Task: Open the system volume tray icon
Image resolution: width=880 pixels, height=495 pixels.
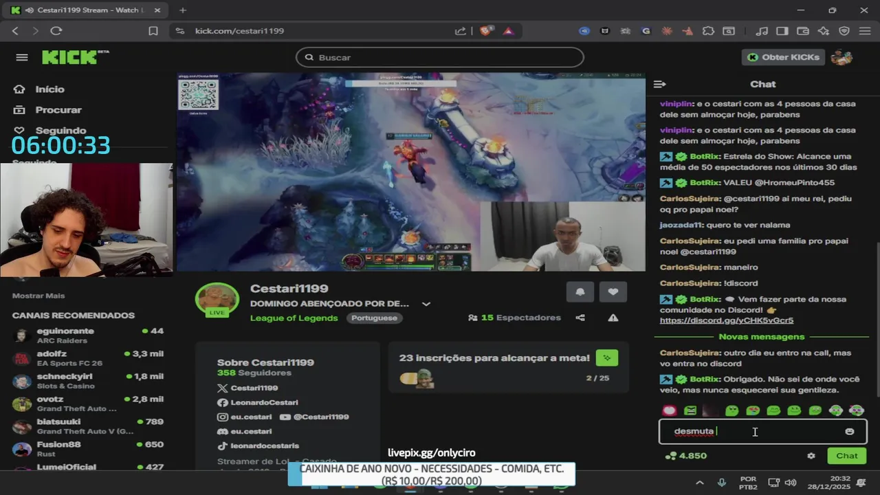Action: click(x=791, y=483)
